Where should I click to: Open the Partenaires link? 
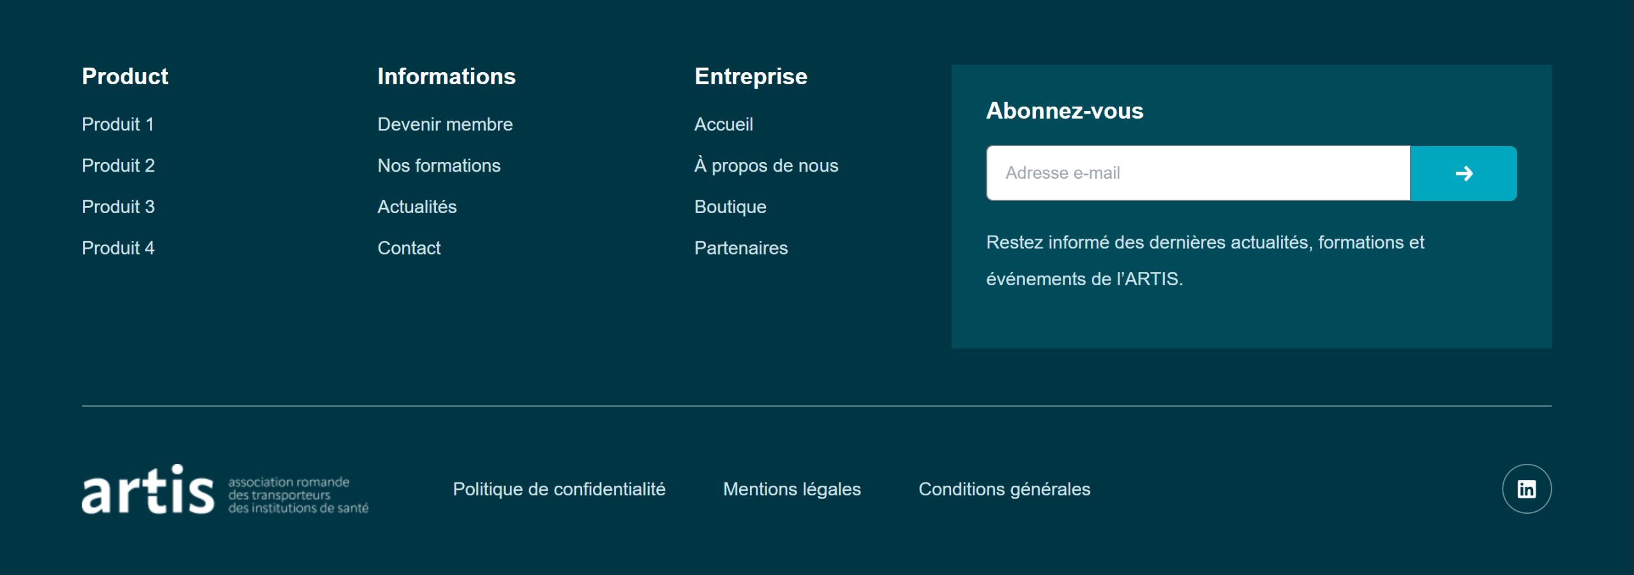click(x=740, y=248)
